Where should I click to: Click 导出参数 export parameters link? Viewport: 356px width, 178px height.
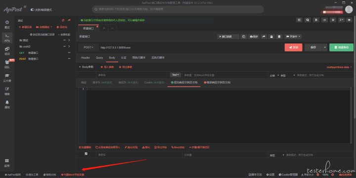(126, 67)
